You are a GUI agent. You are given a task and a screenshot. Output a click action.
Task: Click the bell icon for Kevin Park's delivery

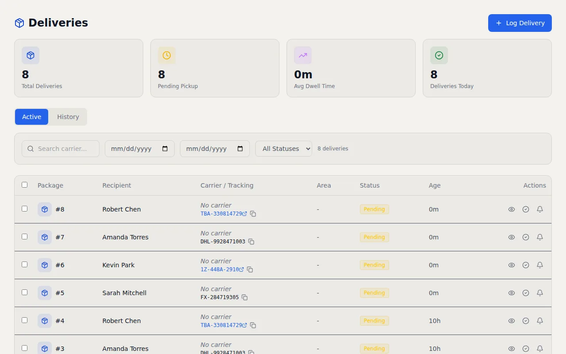pos(540,265)
